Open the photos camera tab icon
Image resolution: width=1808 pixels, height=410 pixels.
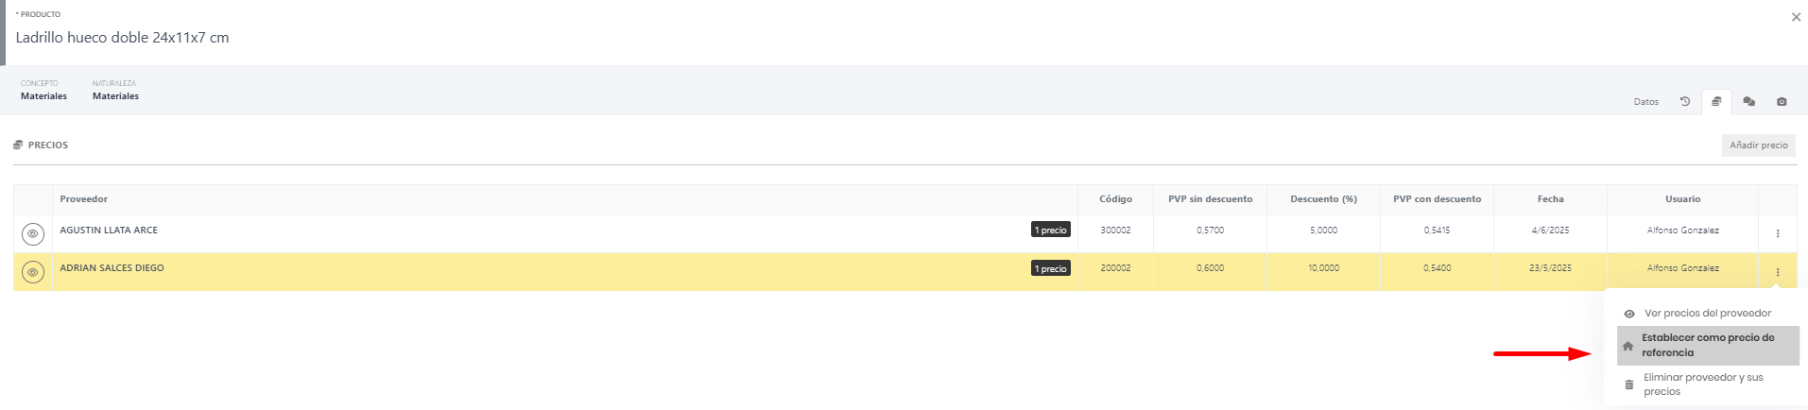(1782, 102)
